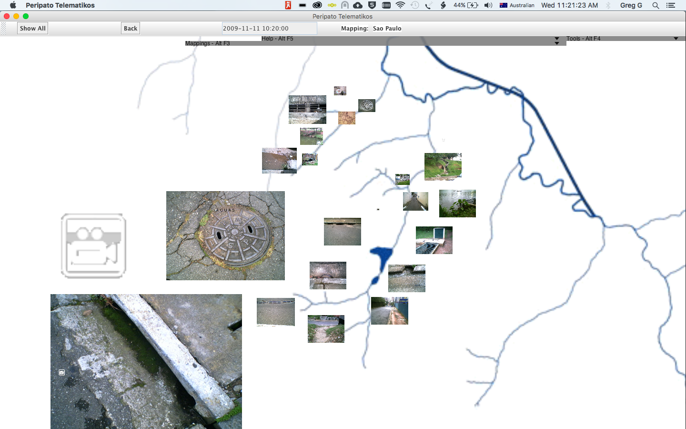
Task: Select the manhole cover photo thumbnail
Action: (225, 235)
